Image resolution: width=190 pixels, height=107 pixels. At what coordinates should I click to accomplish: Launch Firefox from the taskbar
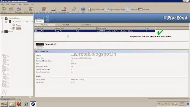pyautogui.click(x=19, y=104)
